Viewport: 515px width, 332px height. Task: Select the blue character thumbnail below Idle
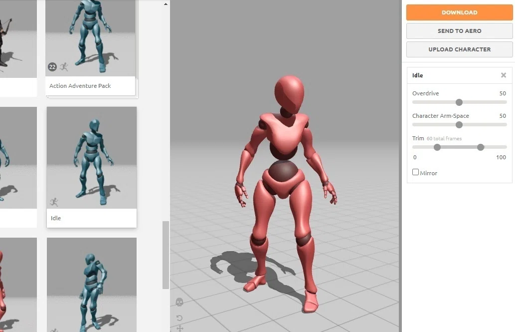(x=92, y=285)
